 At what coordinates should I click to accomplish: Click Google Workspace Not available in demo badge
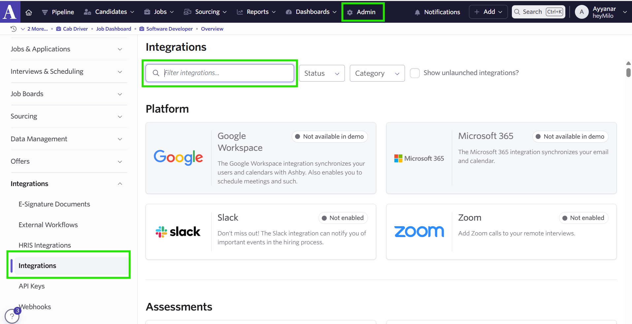coord(330,137)
